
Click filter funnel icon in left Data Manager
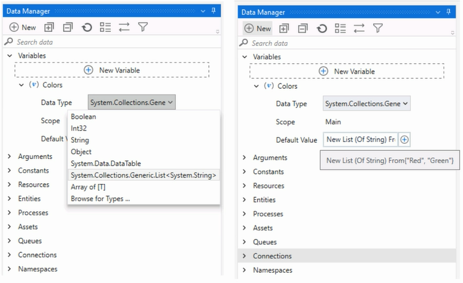[143, 27]
